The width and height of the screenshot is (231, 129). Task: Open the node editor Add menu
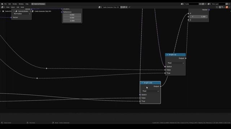click(18, 7)
